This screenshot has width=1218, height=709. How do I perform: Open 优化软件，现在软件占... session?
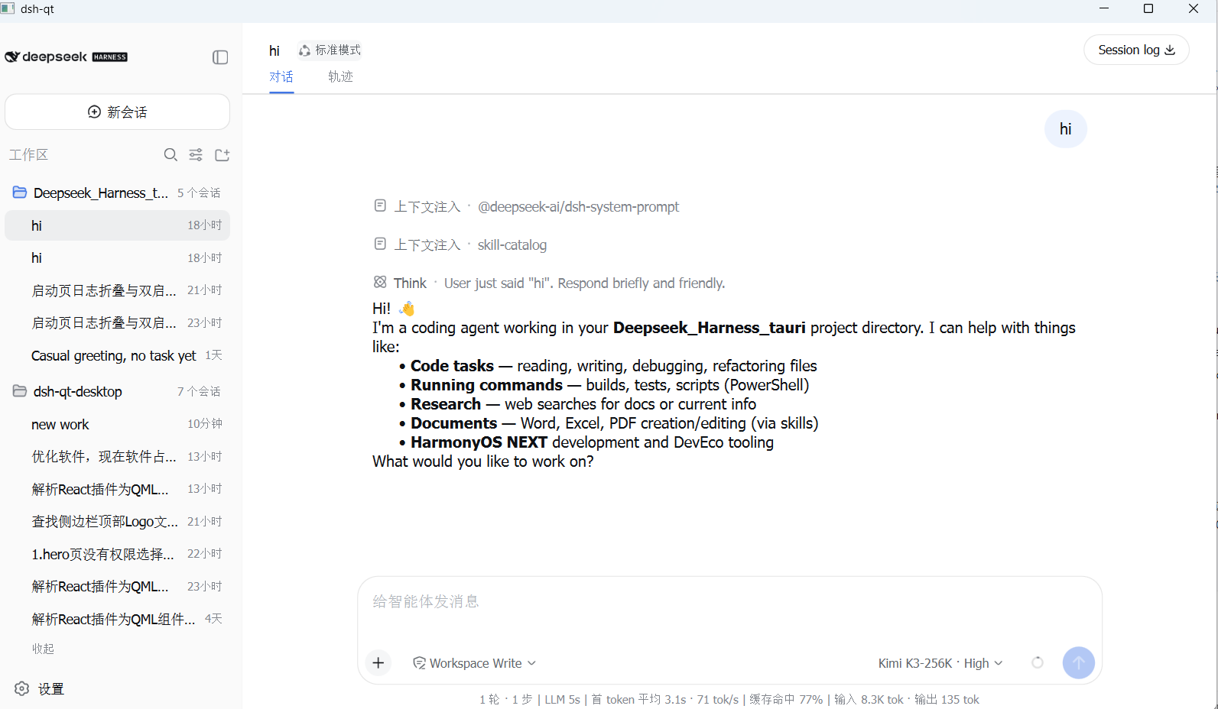117,456
